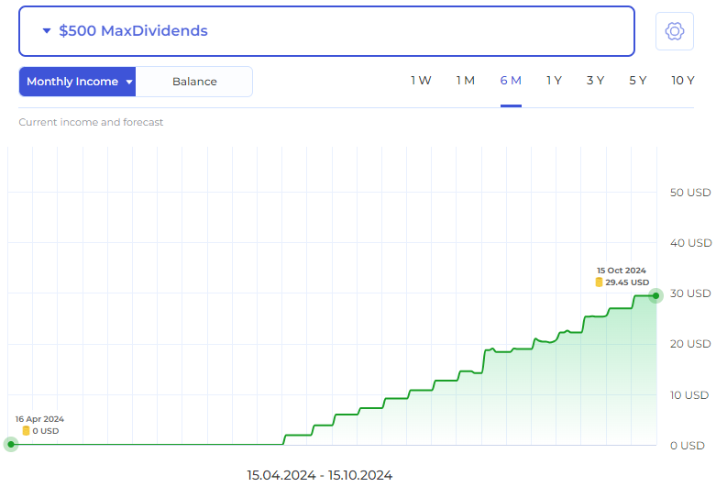
Task: Click the coin icon next to 0 USD
Action: coord(26,430)
